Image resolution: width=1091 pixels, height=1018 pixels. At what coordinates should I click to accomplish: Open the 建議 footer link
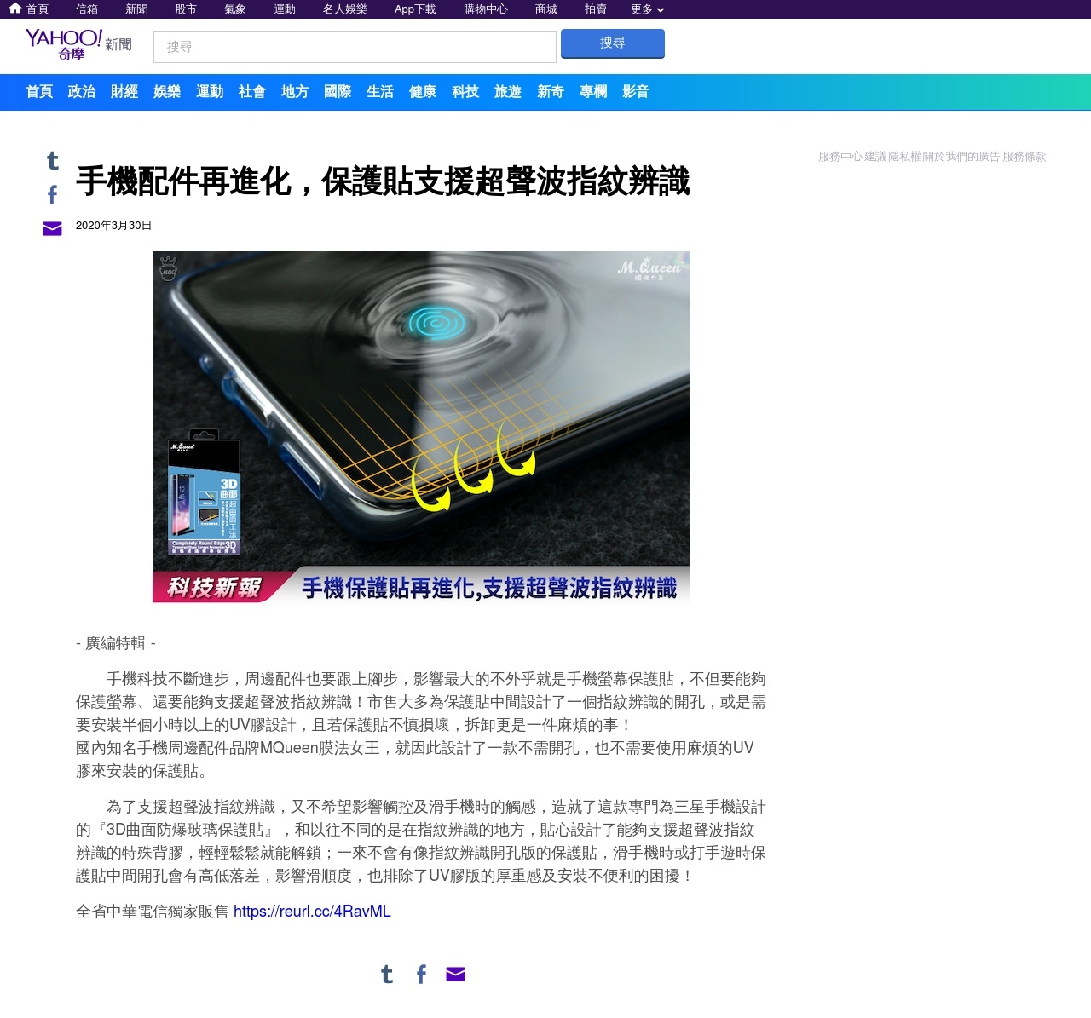[x=875, y=157]
